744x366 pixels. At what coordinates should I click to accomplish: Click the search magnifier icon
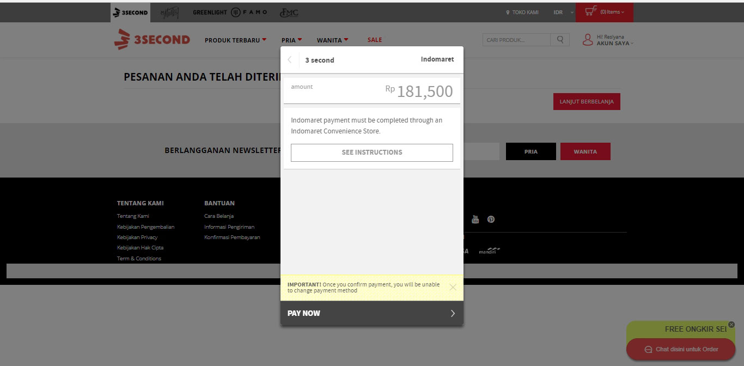click(x=560, y=40)
